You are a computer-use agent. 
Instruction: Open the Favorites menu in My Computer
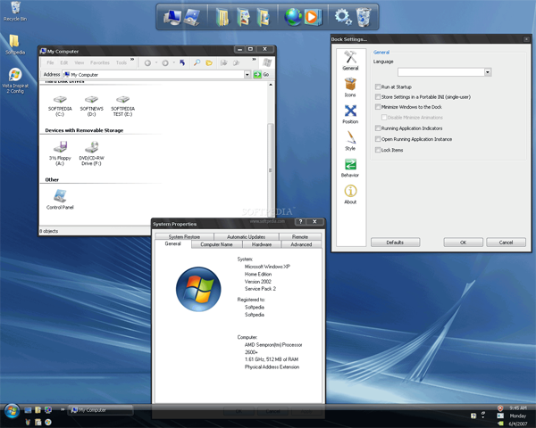tap(99, 63)
